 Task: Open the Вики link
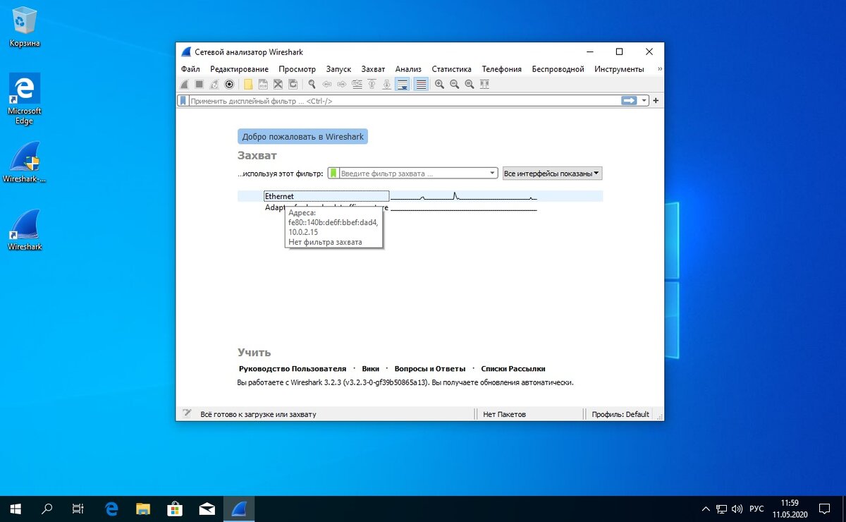tap(371, 369)
